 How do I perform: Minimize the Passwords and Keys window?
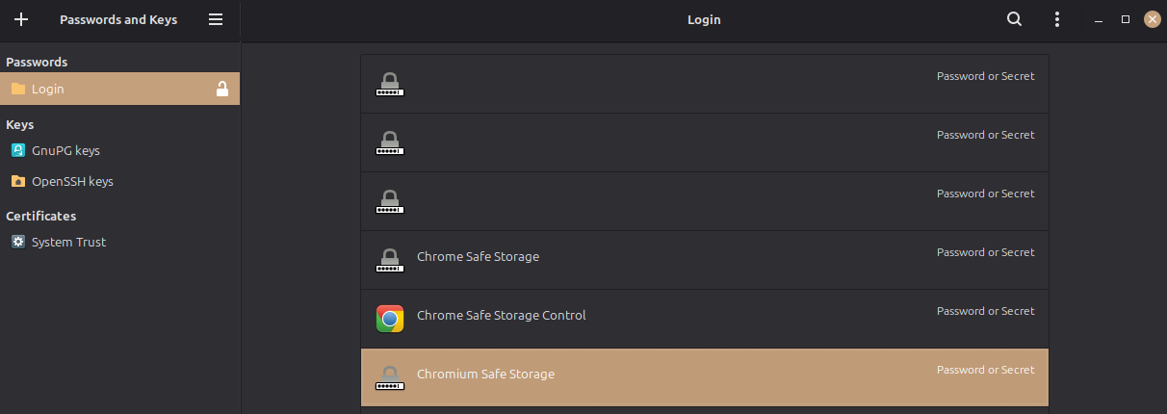1099,19
